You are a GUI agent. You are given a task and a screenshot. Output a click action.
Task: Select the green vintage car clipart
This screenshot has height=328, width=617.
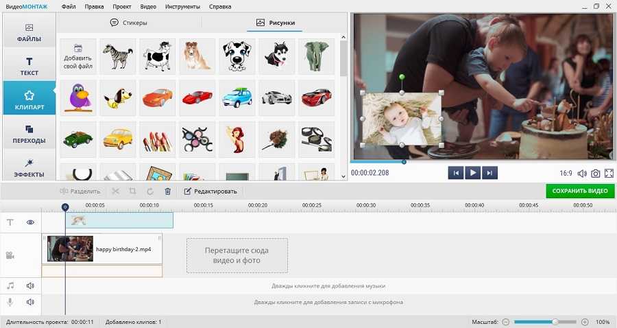point(78,139)
